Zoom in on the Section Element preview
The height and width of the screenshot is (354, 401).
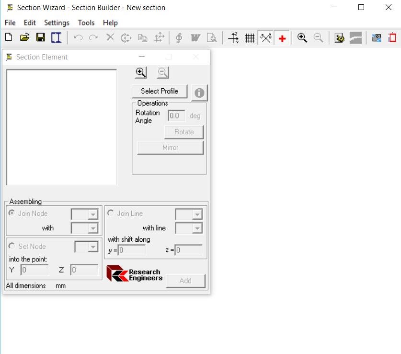click(x=140, y=72)
